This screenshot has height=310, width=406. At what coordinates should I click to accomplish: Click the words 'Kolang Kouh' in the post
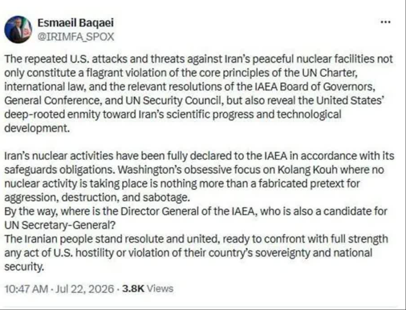click(x=307, y=170)
